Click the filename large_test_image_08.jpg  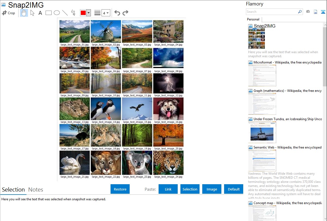pyautogui.click(x=168, y=71)
